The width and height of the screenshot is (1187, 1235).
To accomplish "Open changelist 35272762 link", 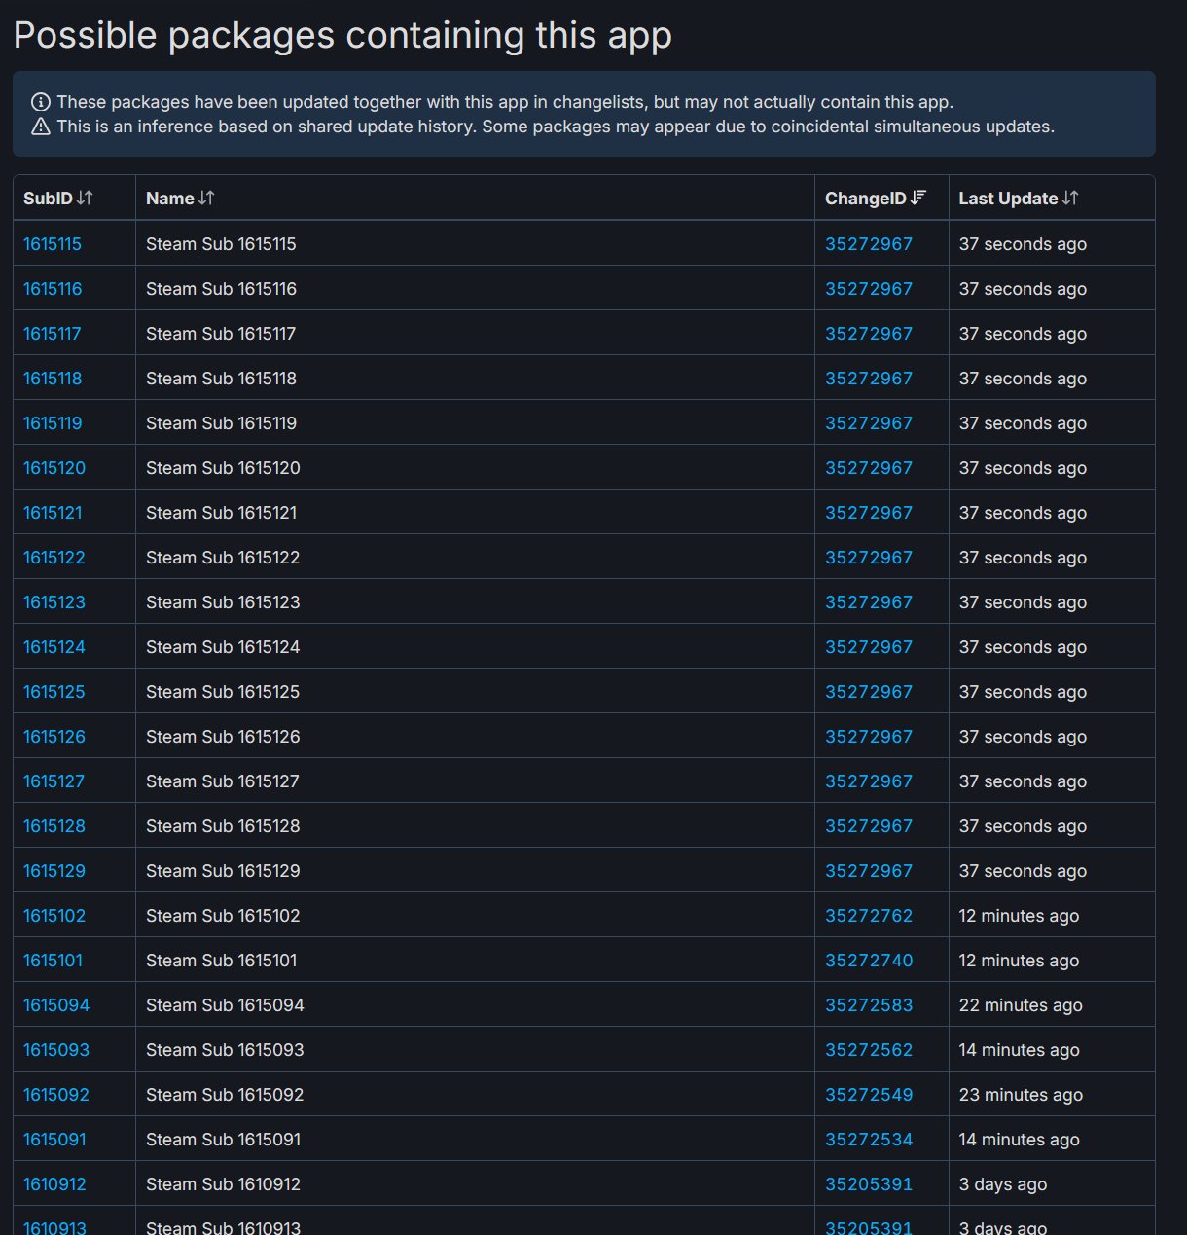I will (x=869, y=916).
